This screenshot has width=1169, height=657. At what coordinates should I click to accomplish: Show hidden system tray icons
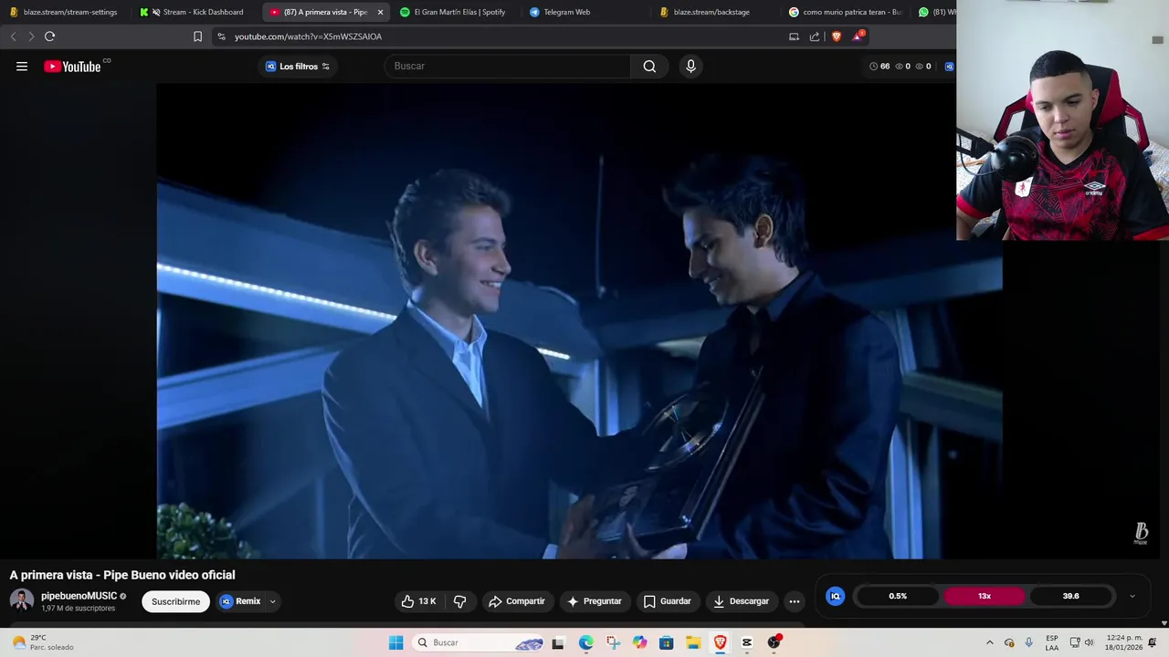tap(990, 642)
